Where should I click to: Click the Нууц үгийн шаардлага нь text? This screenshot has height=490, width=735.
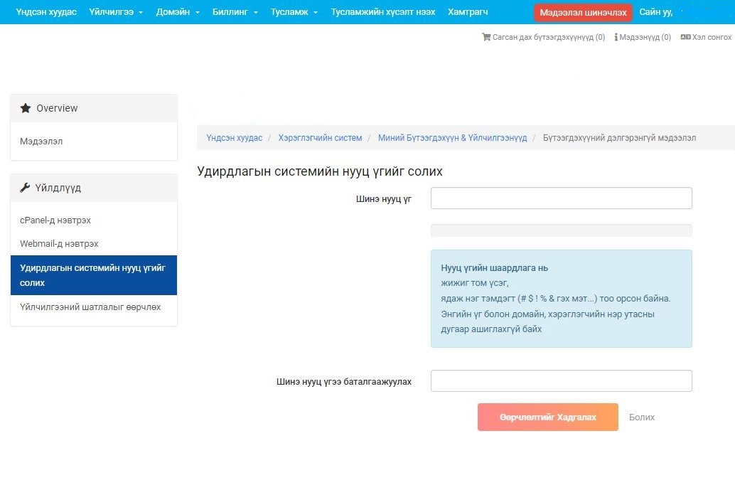pyautogui.click(x=494, y=268)
